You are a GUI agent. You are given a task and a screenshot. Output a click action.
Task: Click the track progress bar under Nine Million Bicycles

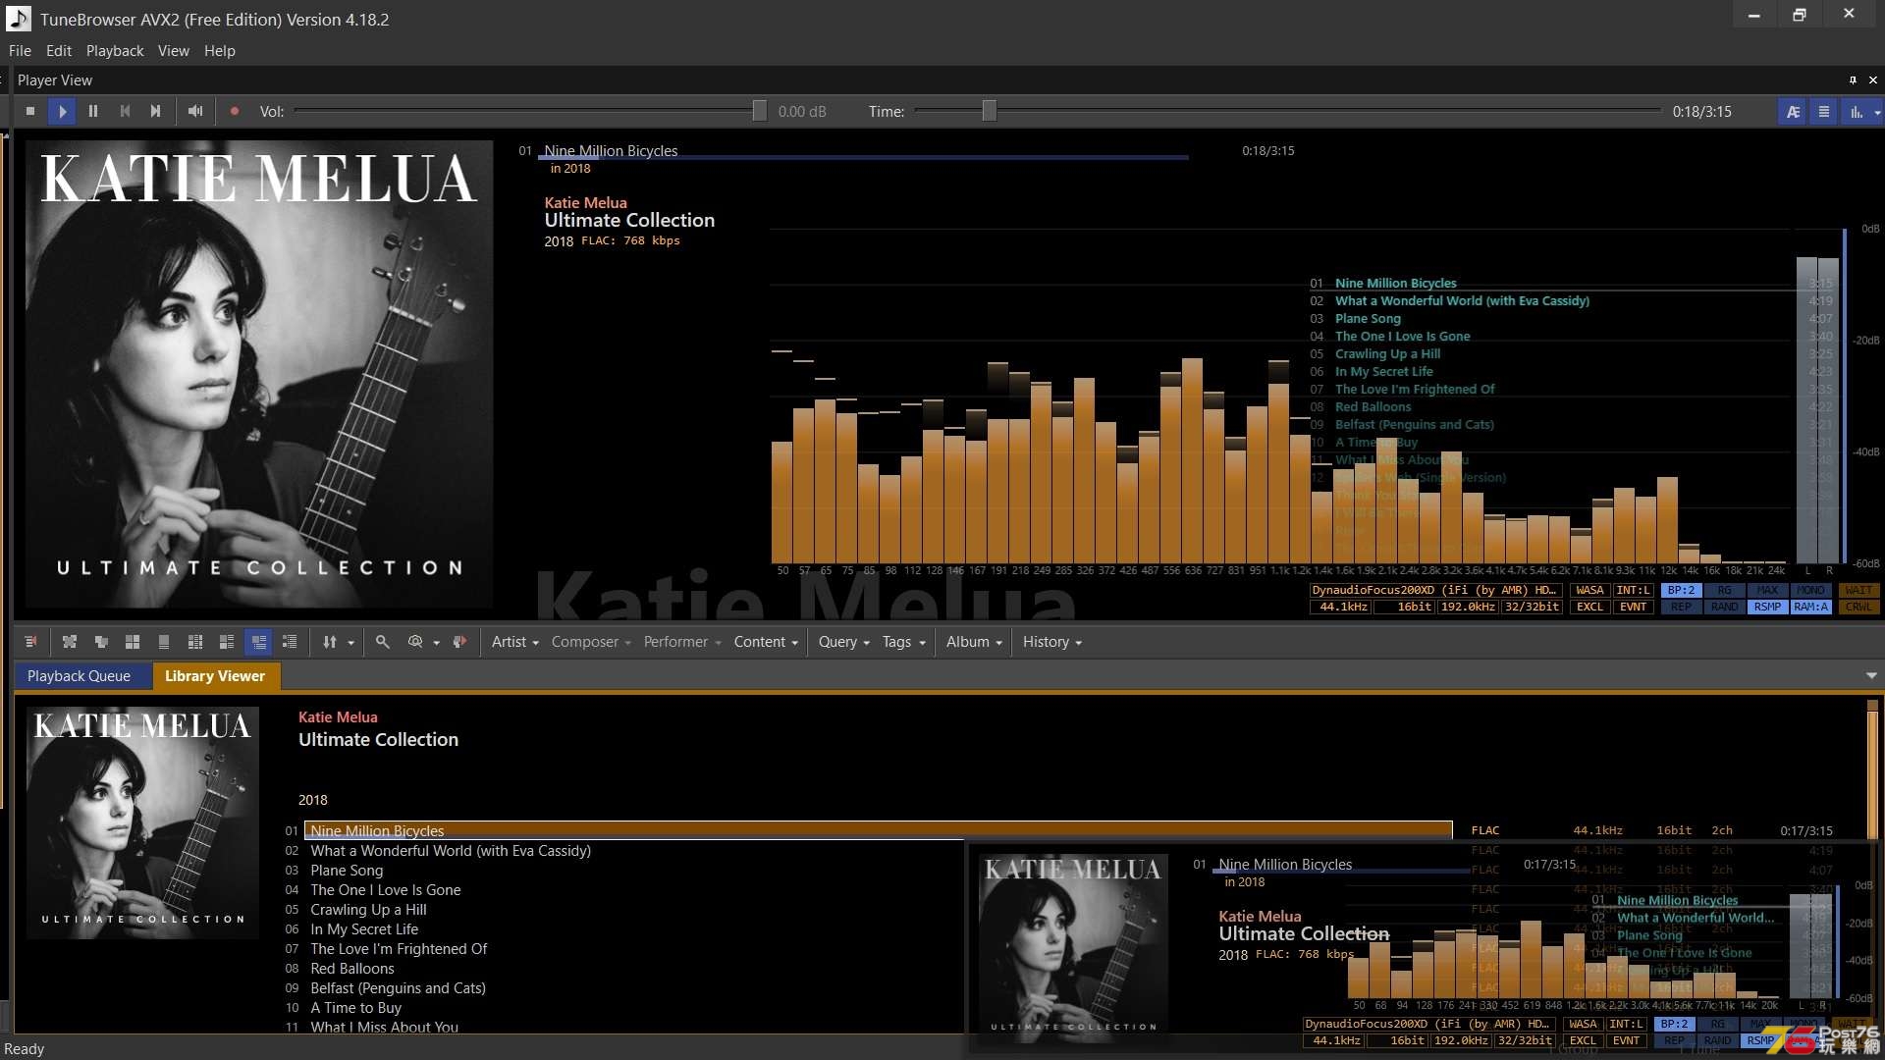863,157
